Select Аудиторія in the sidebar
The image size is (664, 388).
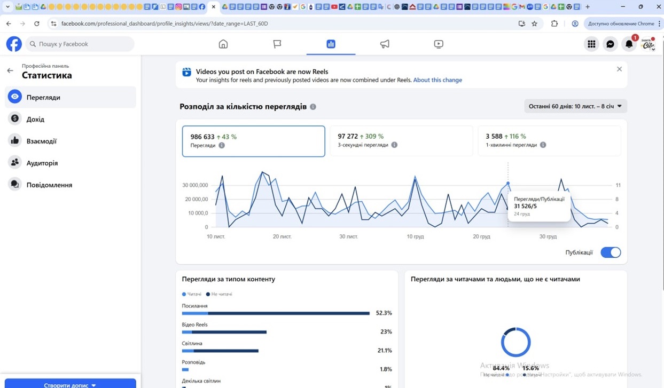tap(42, 163)
